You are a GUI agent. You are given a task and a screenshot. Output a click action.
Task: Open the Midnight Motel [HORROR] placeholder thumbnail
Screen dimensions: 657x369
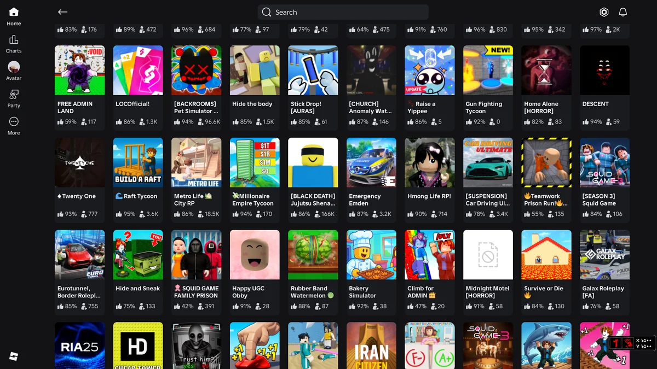pyautogui.click(x=488, y=255)
